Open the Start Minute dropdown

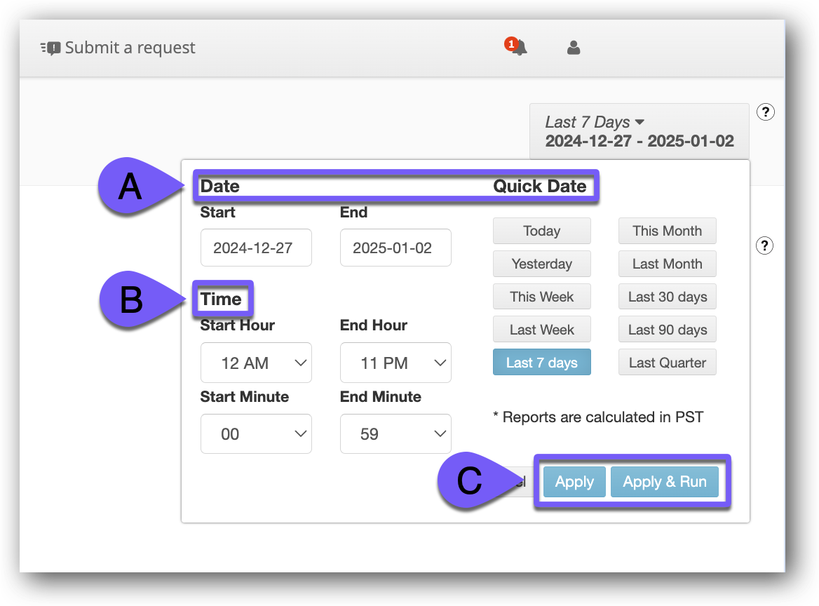click(x=256, y=434)
